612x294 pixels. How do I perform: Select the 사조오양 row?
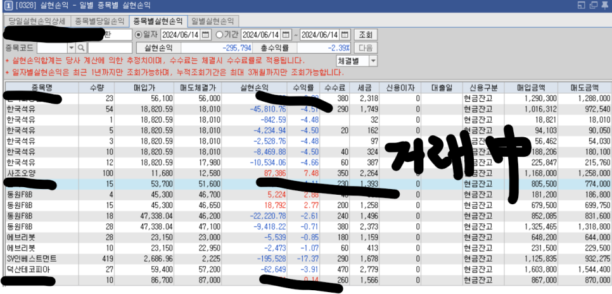(308, 173)
